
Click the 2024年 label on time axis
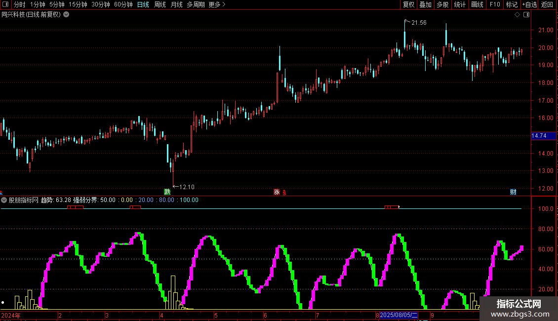click(x=11, y=315)
